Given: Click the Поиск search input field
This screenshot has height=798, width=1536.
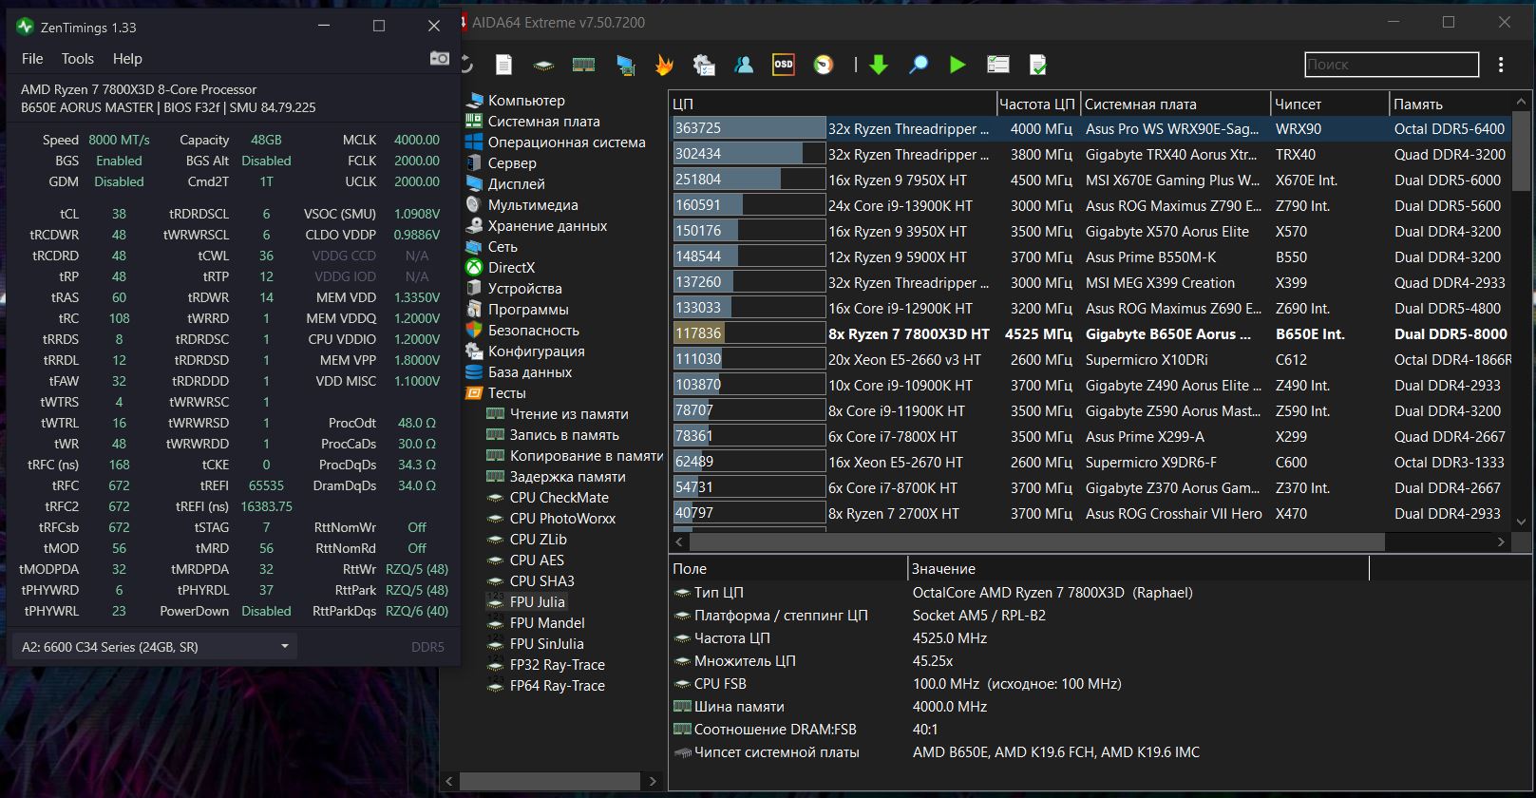Looking at the screenshot, I should (1391, 65).
